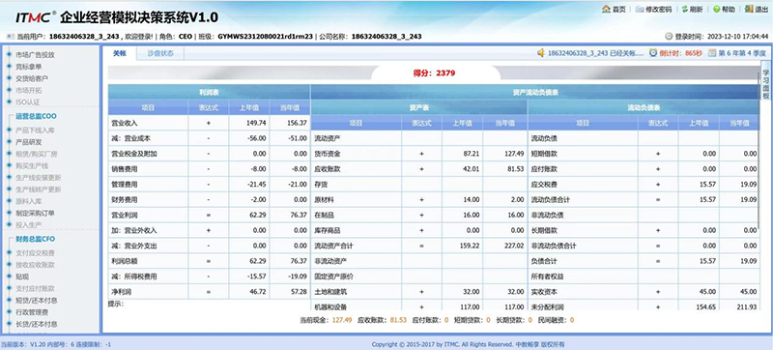Switch to the 沙盘状态 tab

point(160,53)
